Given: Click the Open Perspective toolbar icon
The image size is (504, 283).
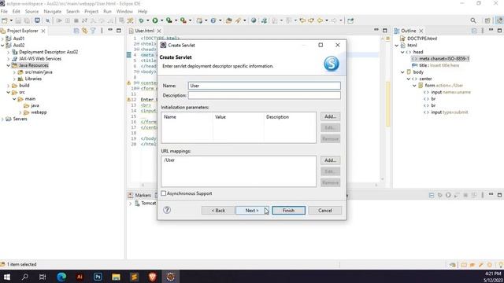Looking at the screenshot, I should coord(487,20).
